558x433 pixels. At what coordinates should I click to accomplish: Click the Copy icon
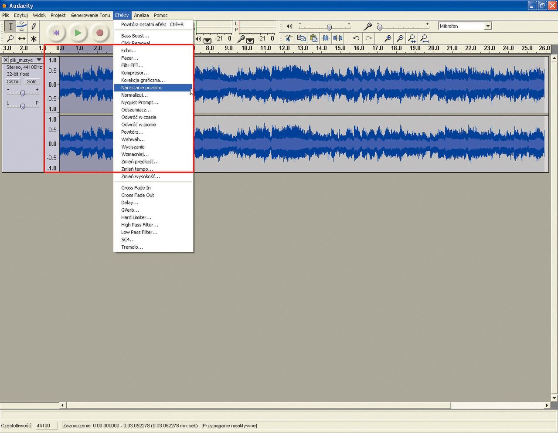(x=301, y=38)
